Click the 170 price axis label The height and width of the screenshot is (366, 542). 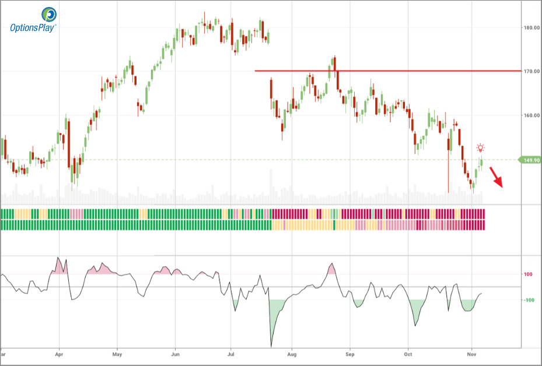(x=529, y=71)
